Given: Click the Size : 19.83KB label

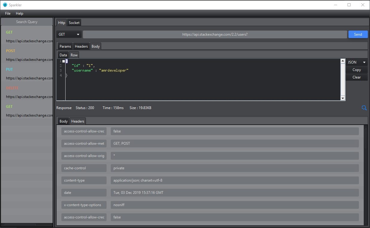Looking at the screenshot, I should click(x=140, y=108).
